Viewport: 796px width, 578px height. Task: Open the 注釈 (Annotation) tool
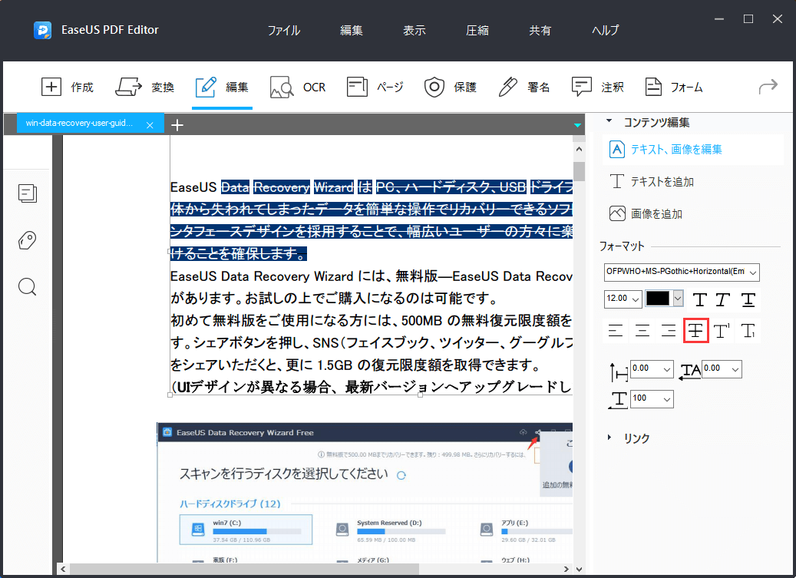[598, 87]
